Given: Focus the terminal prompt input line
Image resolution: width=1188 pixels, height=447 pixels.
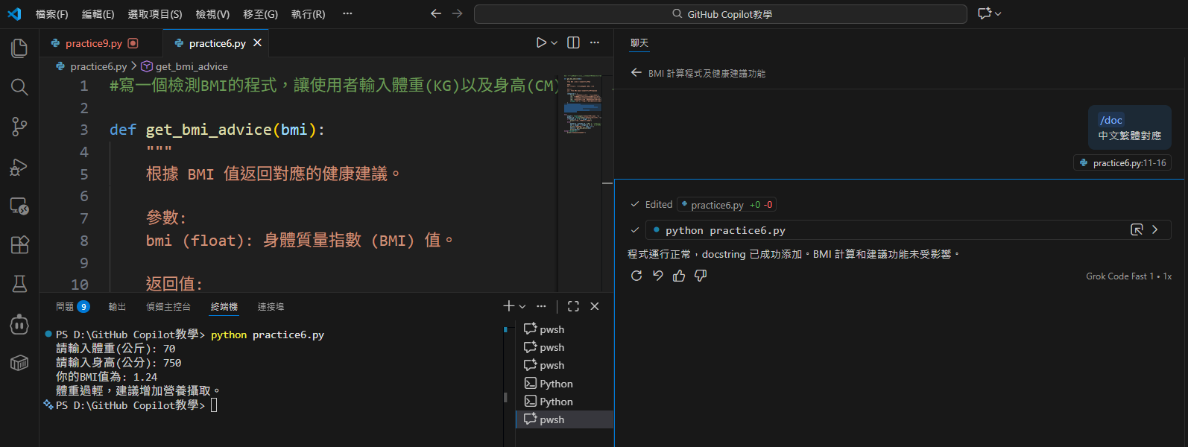Looking at the screenshot, I should tap(214, 405).
